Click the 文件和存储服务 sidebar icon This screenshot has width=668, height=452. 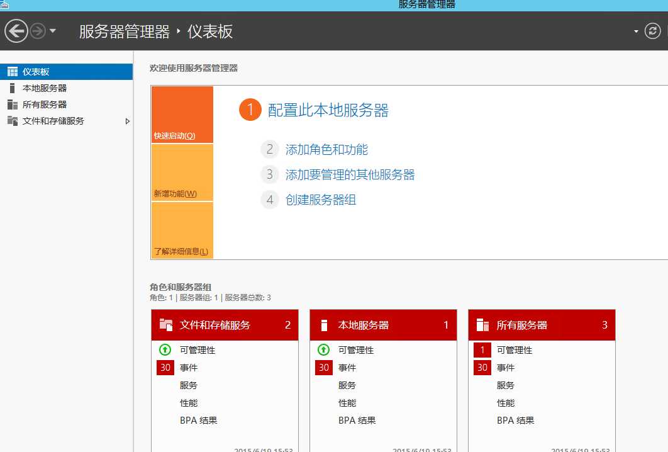(x=13, y=121)
